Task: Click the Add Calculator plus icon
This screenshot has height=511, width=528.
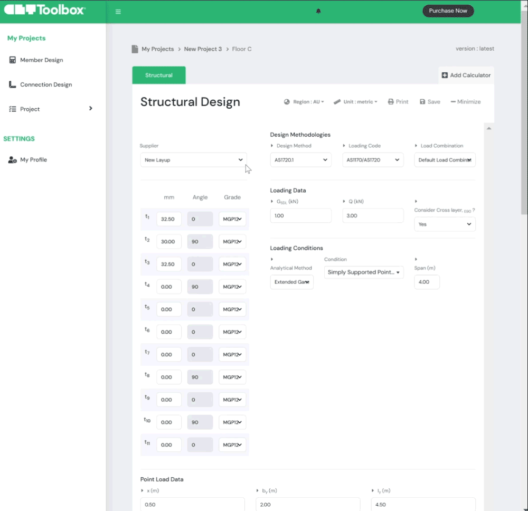Action: click(x=445, y=75)
